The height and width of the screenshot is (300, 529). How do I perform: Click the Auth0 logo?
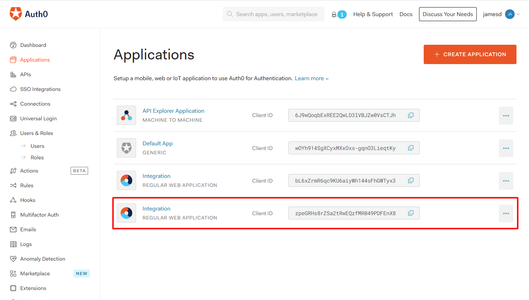pos(29,14)
